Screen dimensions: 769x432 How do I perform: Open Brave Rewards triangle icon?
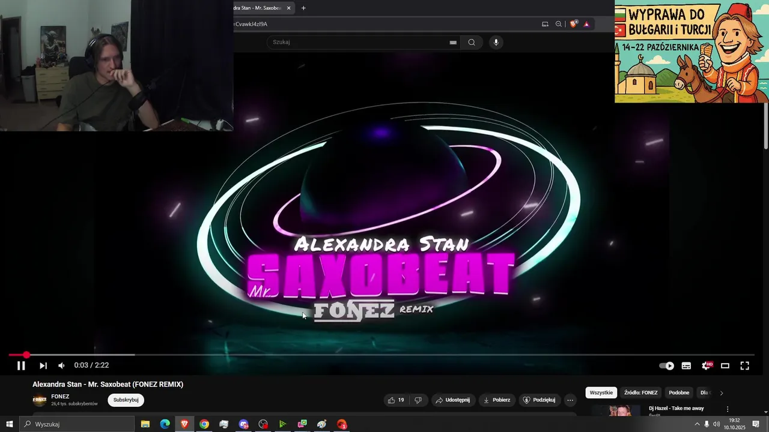(586, 24)
